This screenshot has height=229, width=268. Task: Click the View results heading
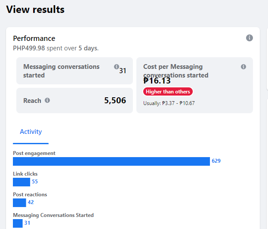35,9
